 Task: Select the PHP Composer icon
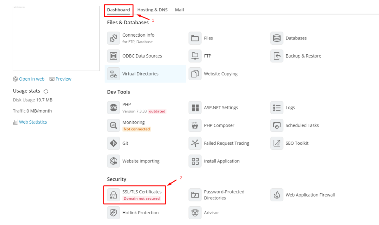tap(195, 125)
